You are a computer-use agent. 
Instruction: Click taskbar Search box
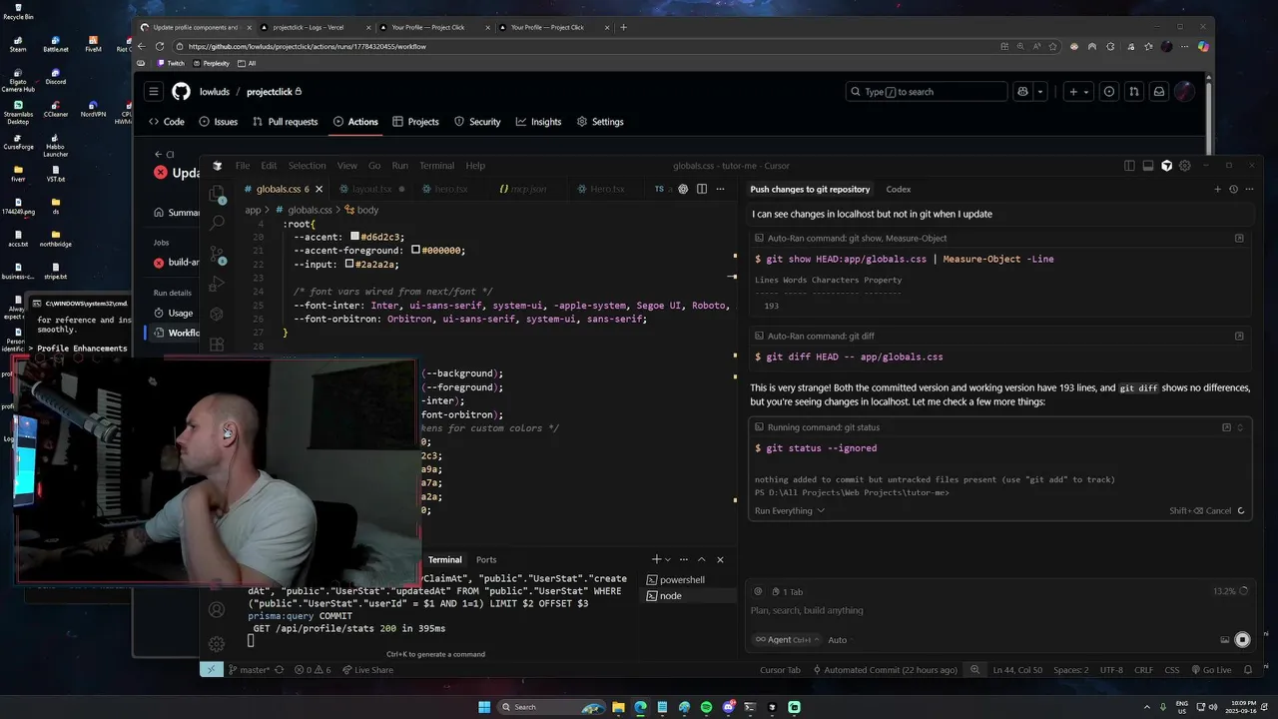[x=551, y=707]
